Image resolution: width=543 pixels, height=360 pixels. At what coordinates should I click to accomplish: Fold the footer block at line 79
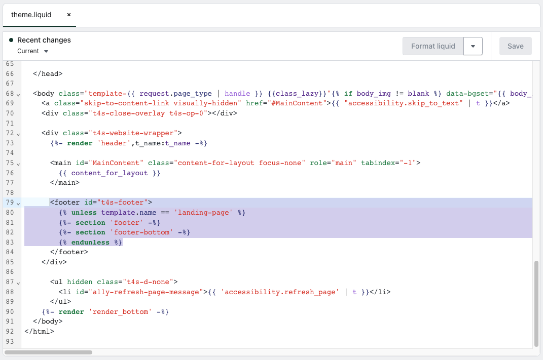coord(18,203)
